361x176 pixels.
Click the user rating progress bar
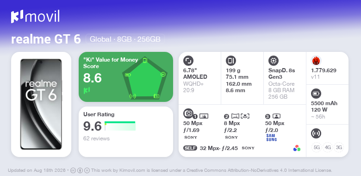120,126
